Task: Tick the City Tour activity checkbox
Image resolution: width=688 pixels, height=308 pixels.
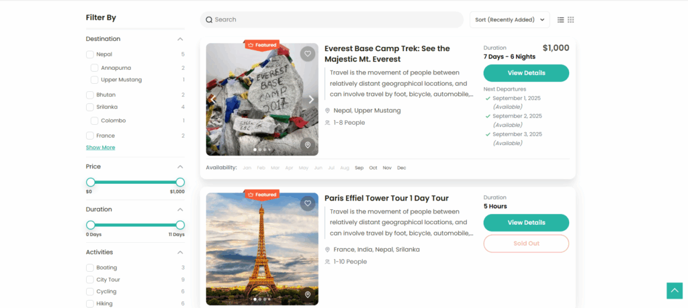Action: click(90, 280)
